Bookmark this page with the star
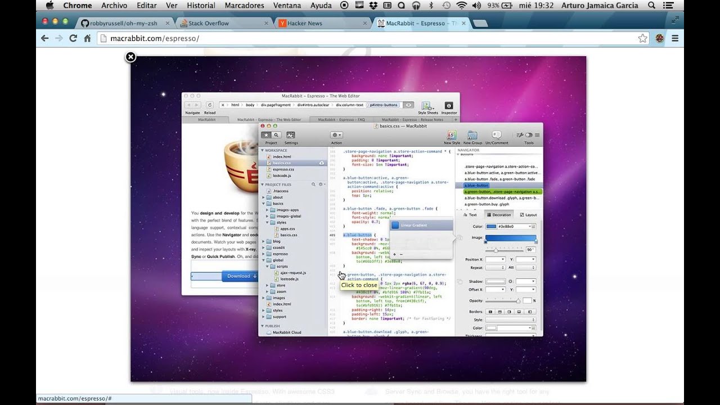The height and width of the screenshot is (405, 720). [642, 38]
